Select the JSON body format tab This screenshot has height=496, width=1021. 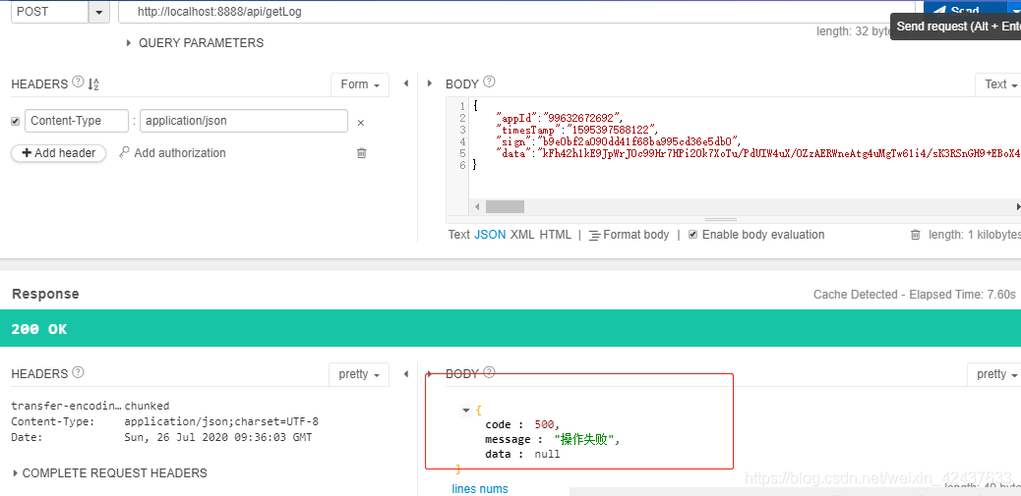[490, 235]
